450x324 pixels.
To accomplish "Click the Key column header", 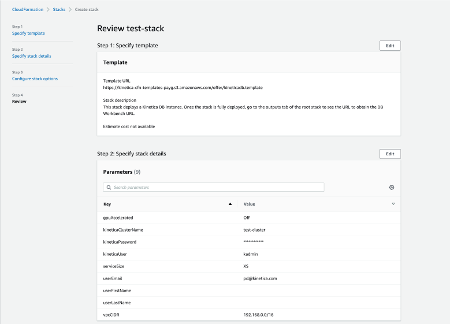I will pyautogui.click(x=107, y=204).
